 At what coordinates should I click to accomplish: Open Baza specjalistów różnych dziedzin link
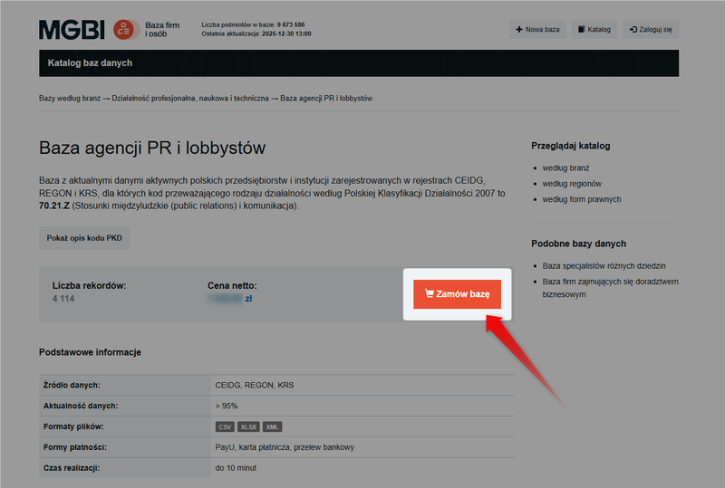pos(604,266)
